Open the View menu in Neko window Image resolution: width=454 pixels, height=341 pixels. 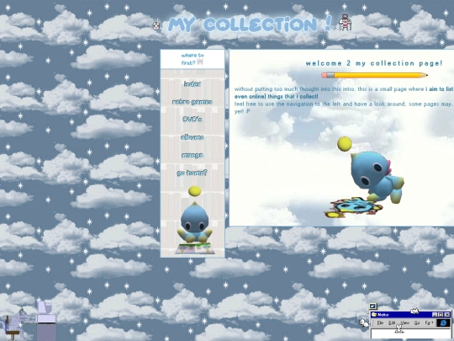click(404, 322)
